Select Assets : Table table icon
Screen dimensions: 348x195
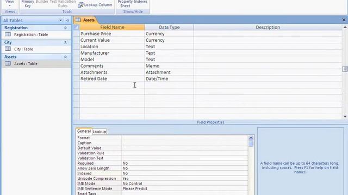click(8, 63)
